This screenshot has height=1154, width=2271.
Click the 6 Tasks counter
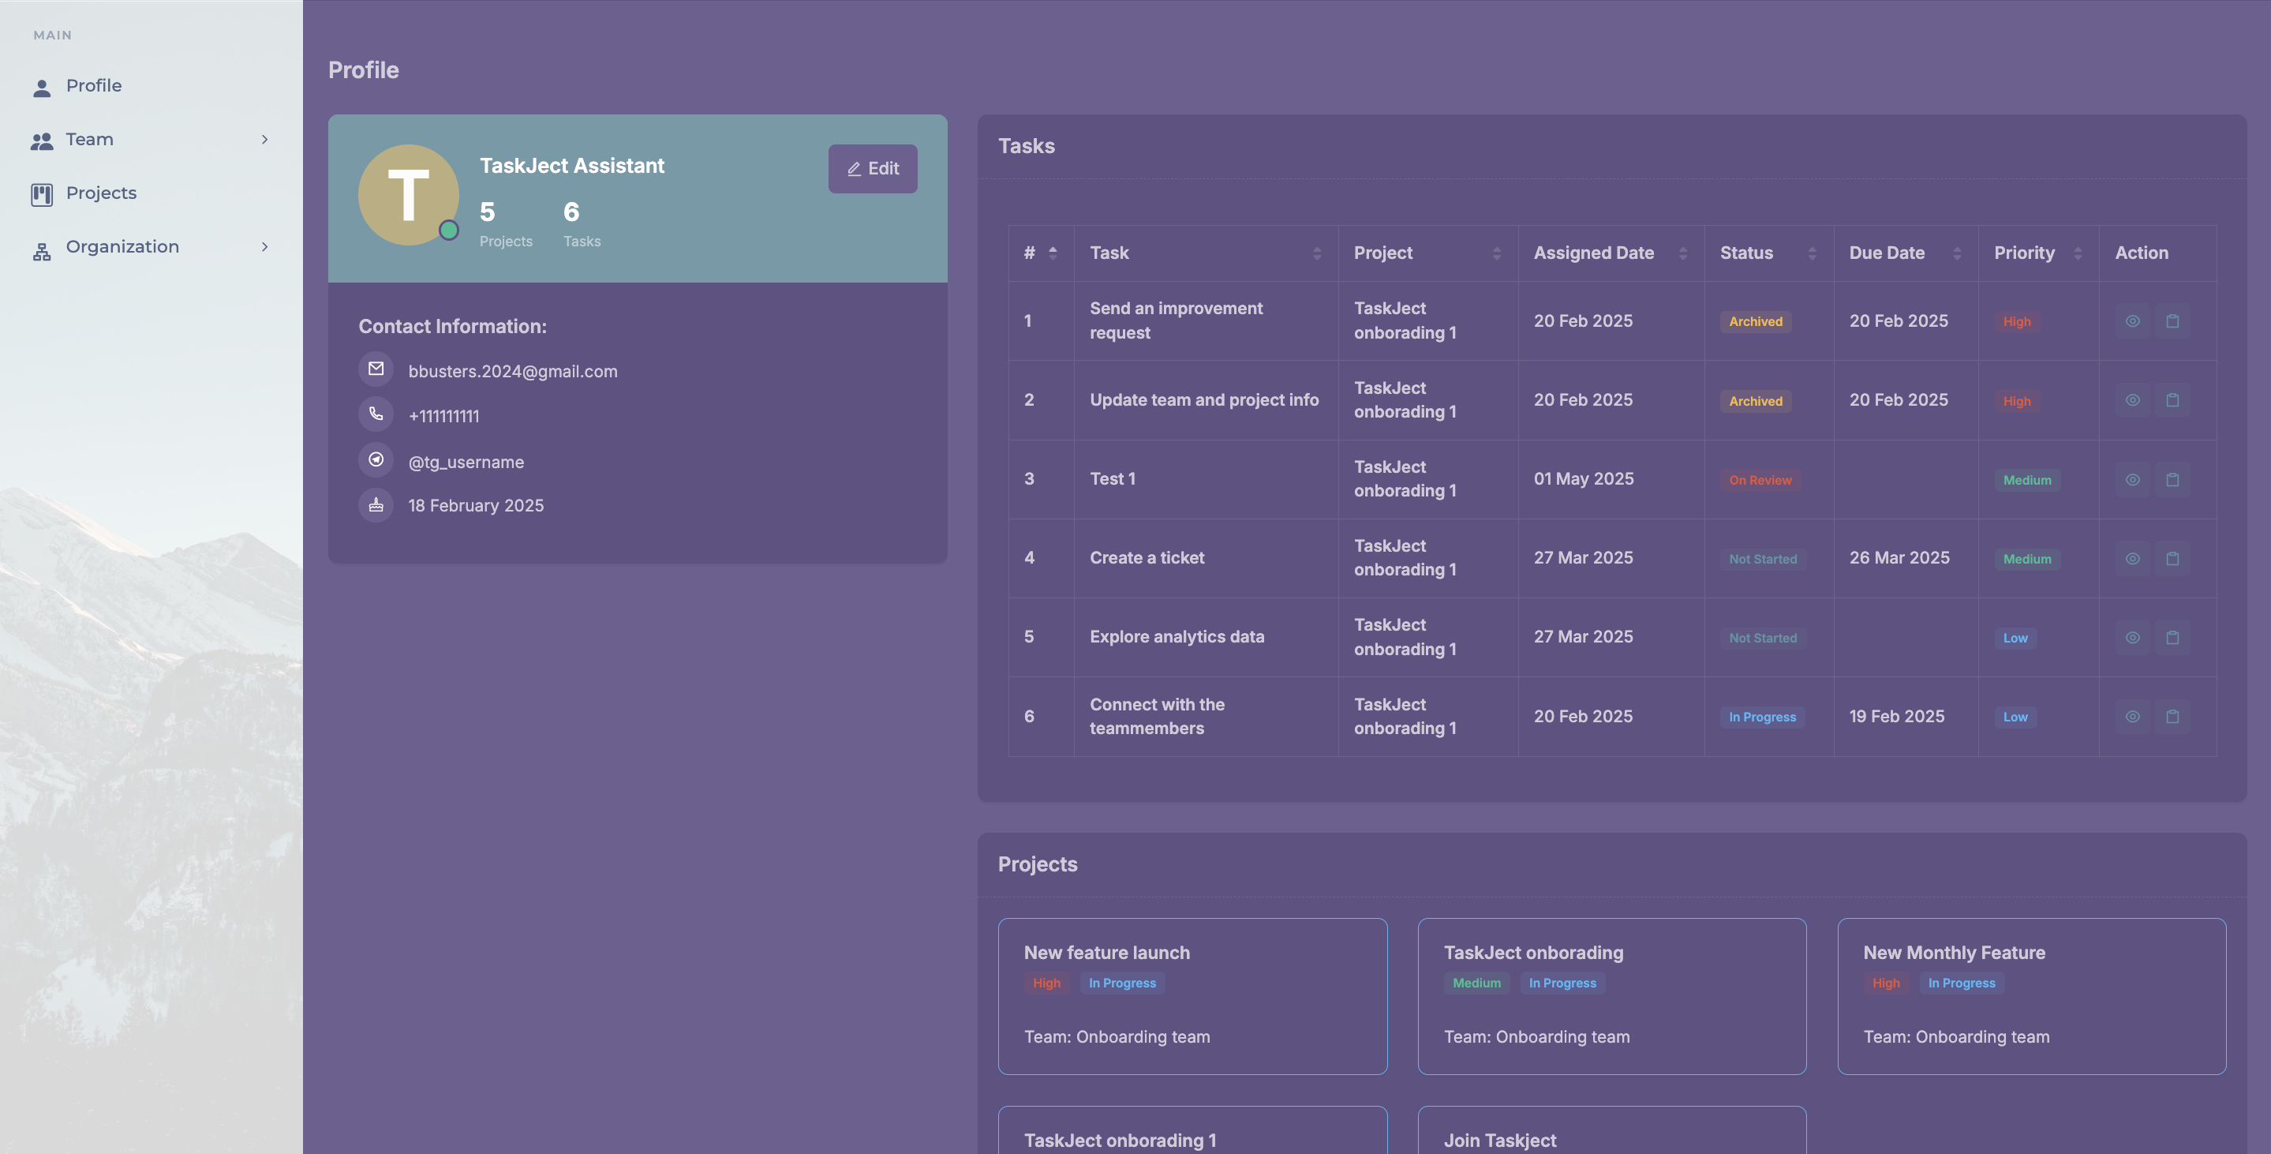pos(582,224)
